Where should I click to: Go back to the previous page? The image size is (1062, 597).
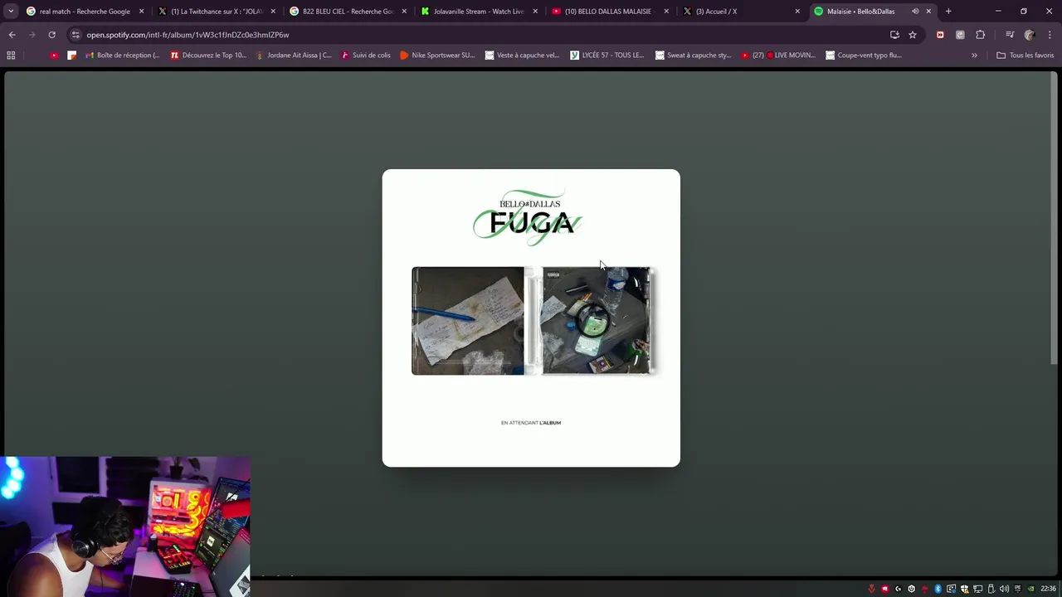click(12, 35)
